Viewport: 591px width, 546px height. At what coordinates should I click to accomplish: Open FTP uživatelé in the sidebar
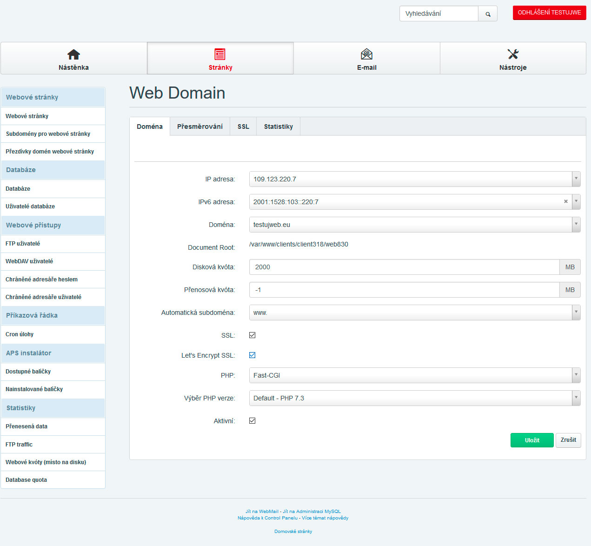pos(23,244)
